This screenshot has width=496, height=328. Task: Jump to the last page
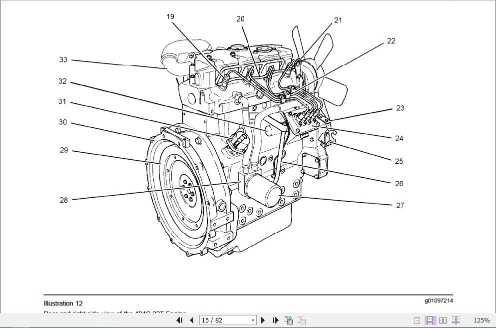(275, 320)
